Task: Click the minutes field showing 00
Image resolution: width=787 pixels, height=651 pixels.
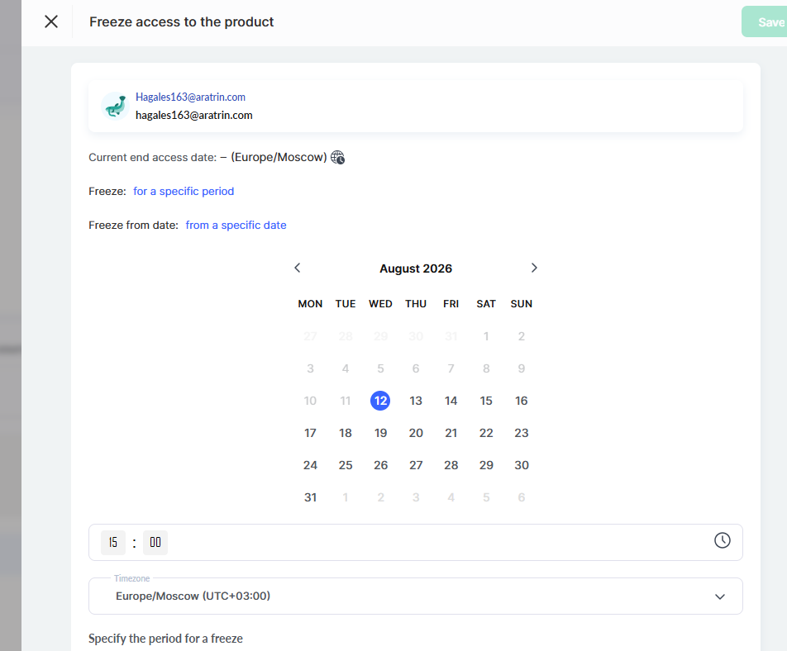Action: 155,543
